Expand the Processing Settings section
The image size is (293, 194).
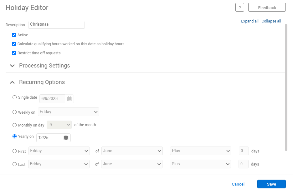(x=13, y=66)
